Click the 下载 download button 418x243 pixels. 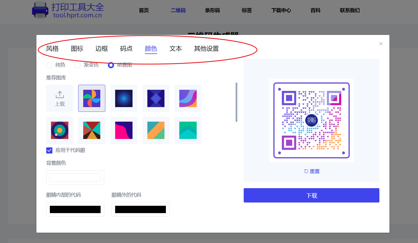[x=312, y=195]
